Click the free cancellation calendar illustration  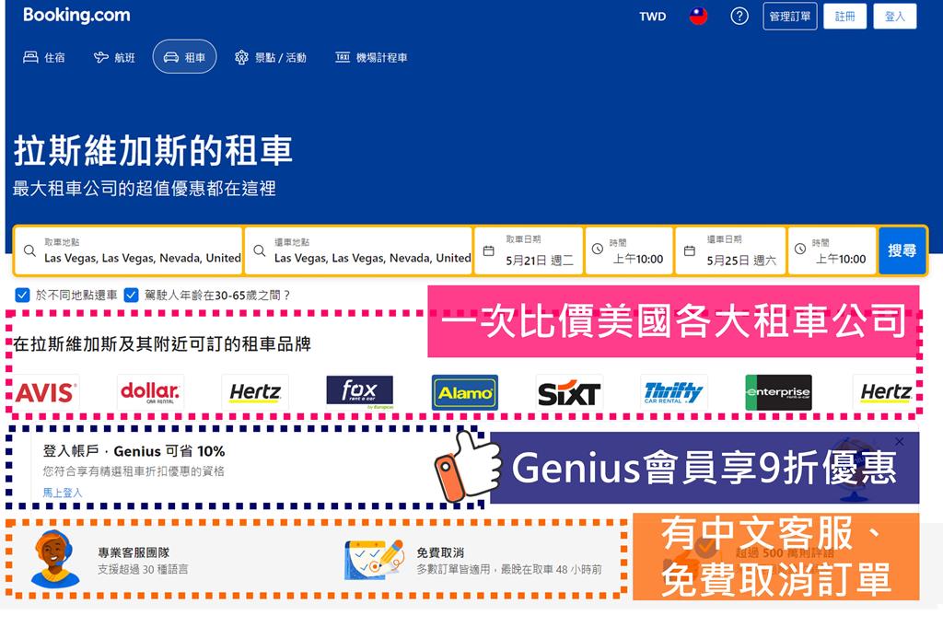[x=374, y=560]
